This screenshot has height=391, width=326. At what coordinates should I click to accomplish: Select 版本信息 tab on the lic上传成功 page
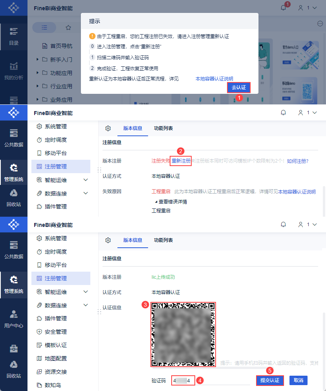coord(133,240)
